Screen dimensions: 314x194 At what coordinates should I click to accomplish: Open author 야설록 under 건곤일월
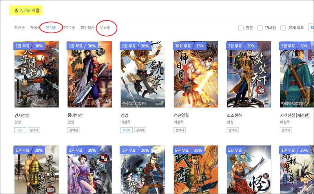(179, 122)
